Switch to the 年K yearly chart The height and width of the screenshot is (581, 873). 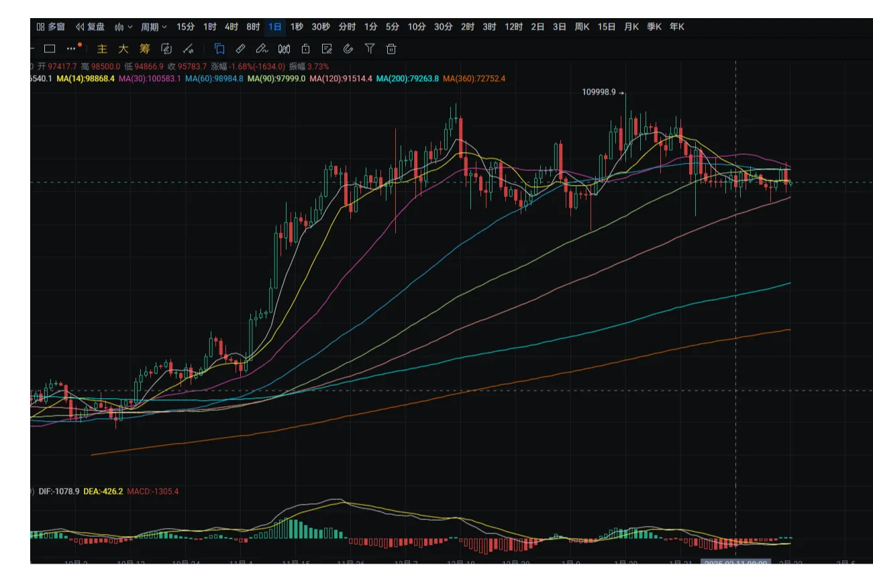coord(676,27)
